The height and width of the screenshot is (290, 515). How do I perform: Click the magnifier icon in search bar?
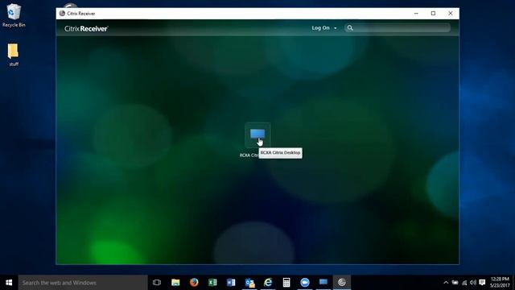(x=350, y=28)
